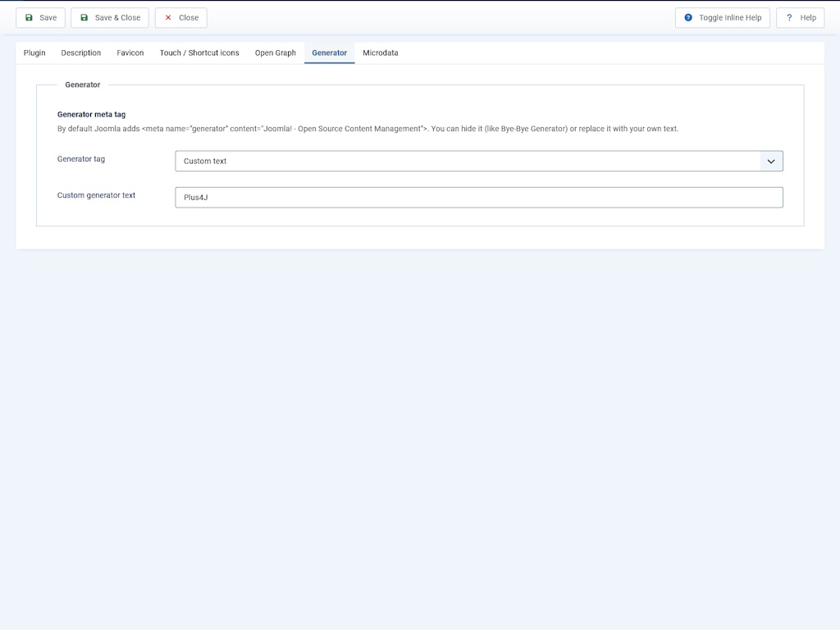
Task: Click the Save button
Action: 41,18
